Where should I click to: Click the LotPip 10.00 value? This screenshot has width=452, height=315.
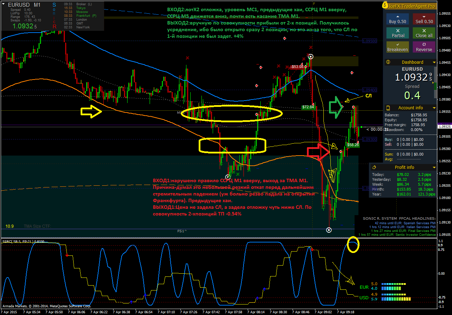coord(28,13)
